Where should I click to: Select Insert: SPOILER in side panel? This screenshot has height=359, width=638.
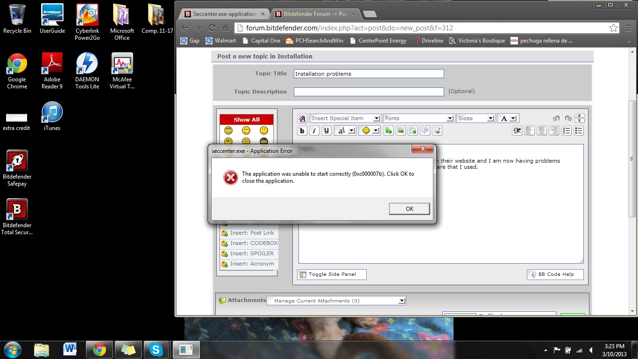249,253
